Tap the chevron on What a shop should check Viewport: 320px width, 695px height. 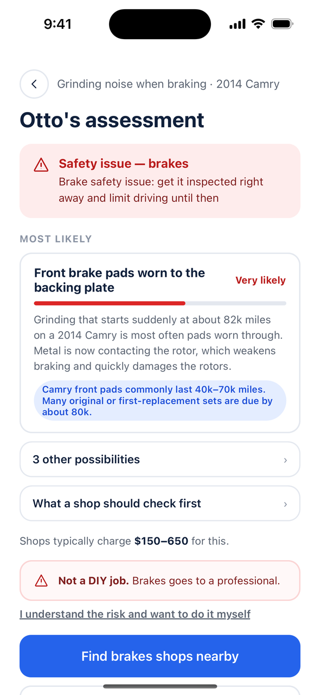[285, 504]
